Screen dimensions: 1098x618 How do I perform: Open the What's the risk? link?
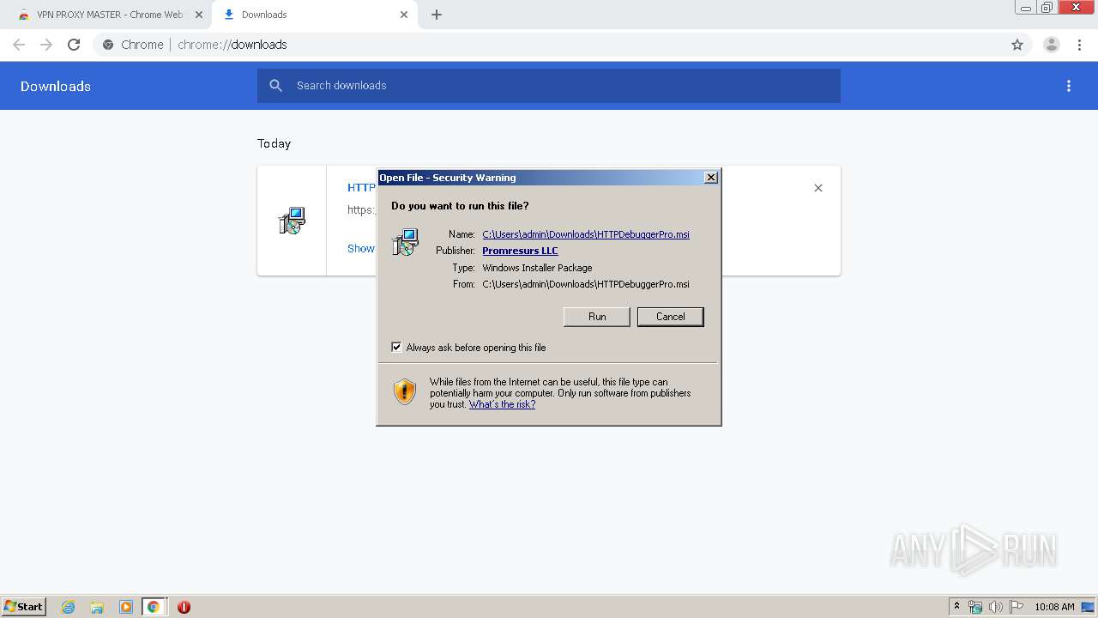coord(502,404)
